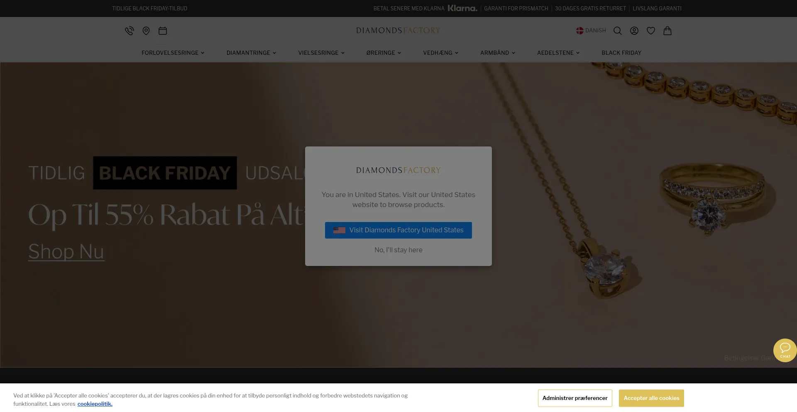Click Betal senere med Klarna text
This screenshot has height=412, width=797.
point(409,8)
